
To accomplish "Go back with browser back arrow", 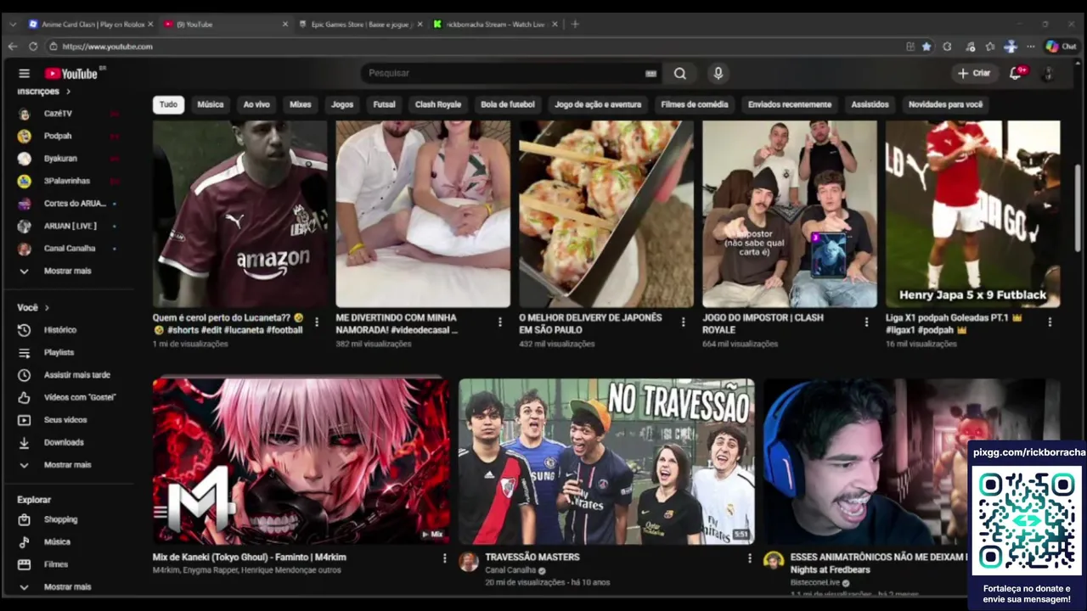I will [x=12, y=47].
